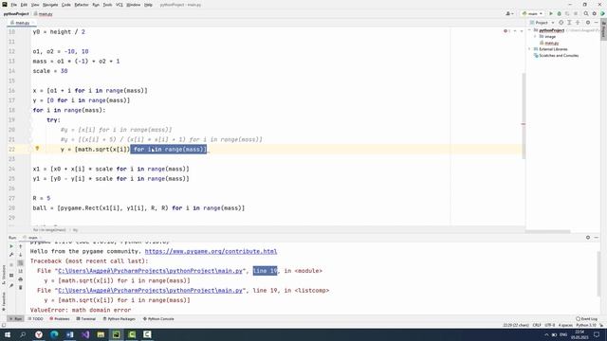
Task: Change UTF-8 encoding in status bar
Action: [550, 326]
